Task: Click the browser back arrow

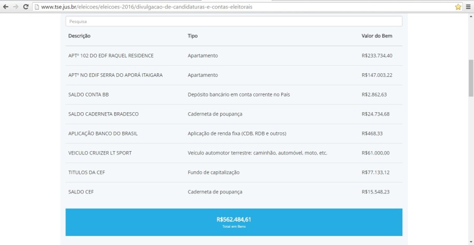Action: pos(5,7)
